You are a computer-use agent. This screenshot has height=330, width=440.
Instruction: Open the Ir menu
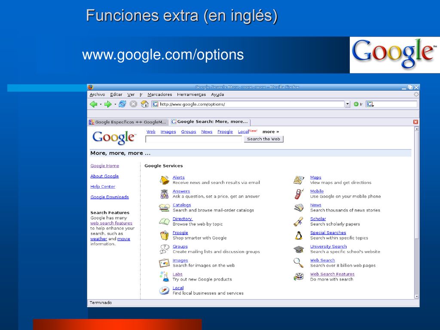pos(141,95)
